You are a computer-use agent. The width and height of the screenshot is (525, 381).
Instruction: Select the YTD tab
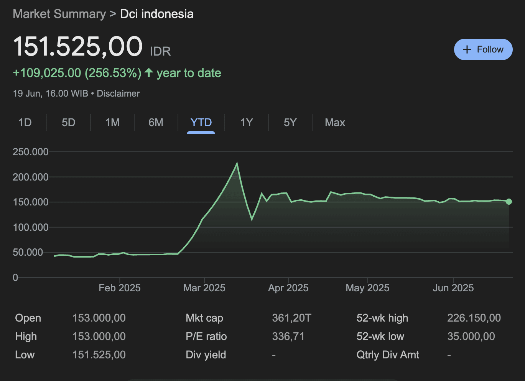click(x=201, y=123)
